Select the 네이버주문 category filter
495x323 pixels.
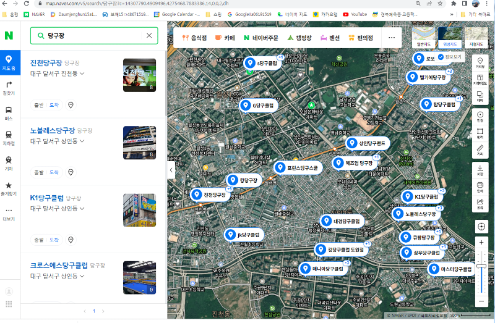tap(260, 38)
